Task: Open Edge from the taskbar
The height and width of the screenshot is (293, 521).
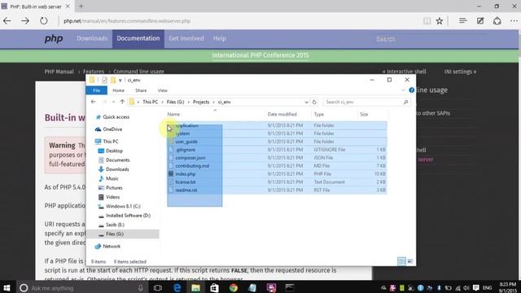Action: click(177, 287)
